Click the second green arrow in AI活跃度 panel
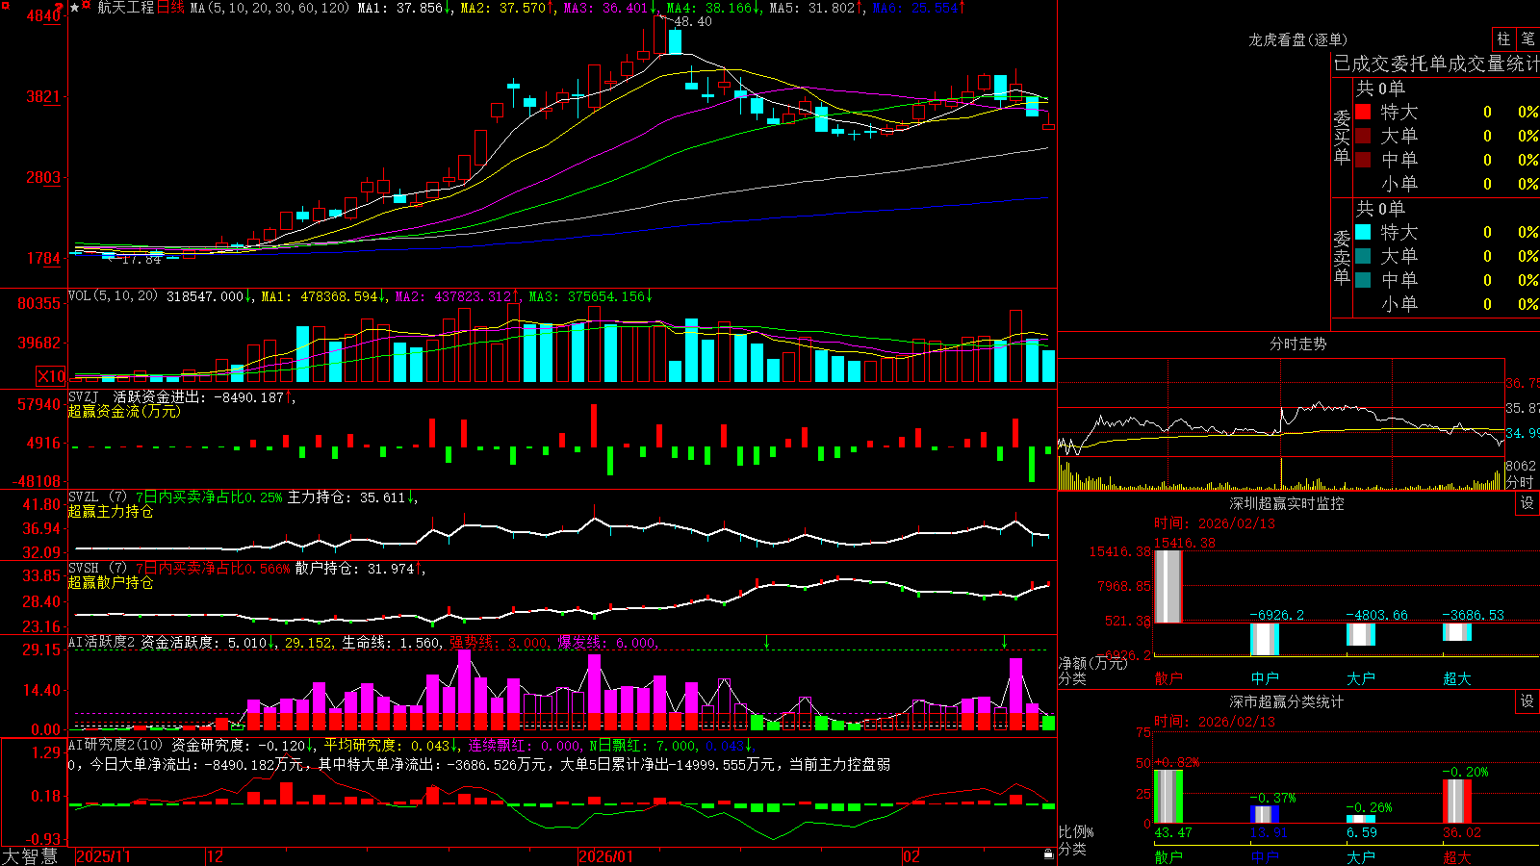 pyautogui.click(x=1005, y=642)
